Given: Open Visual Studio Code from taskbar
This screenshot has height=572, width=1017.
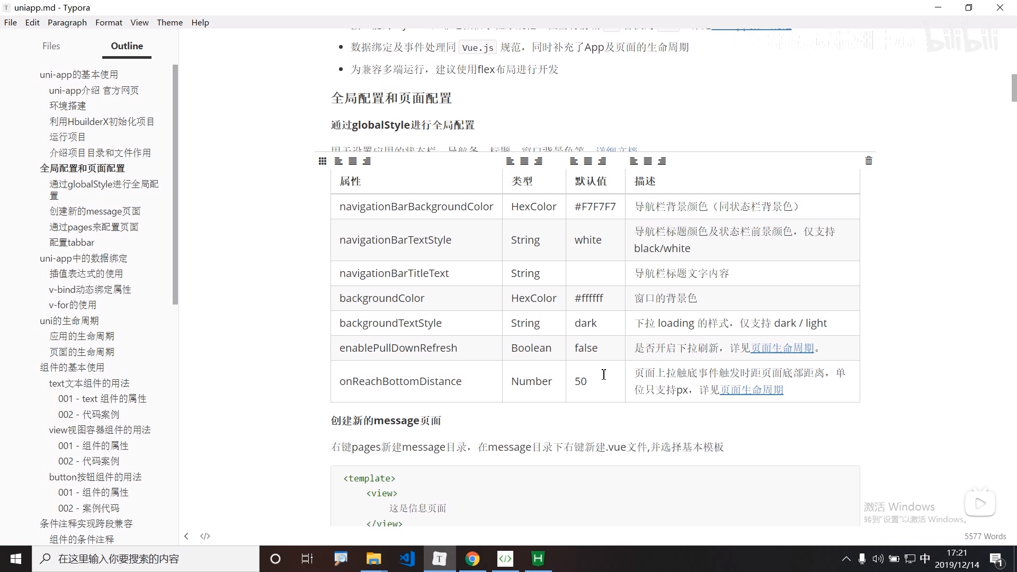Looking at the screenshot, I should (407, 559).
